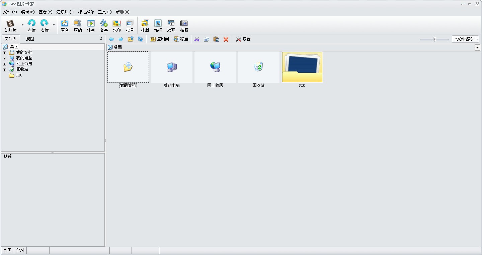482x255 pixels.
Task: Open the 帮助(H) menu
Action: click(122, 12)
